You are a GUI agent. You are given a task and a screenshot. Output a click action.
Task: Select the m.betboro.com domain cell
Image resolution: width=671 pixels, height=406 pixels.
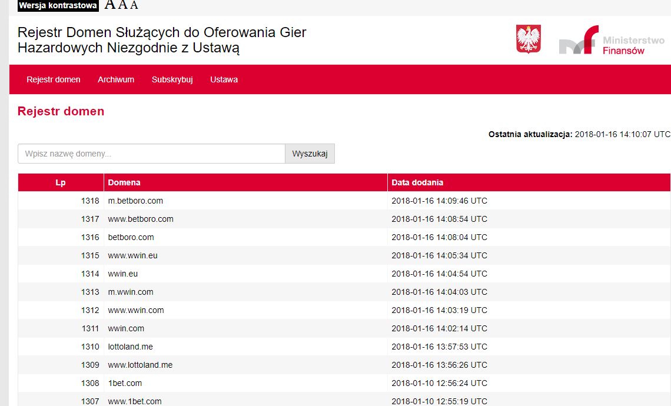point(135,201)
